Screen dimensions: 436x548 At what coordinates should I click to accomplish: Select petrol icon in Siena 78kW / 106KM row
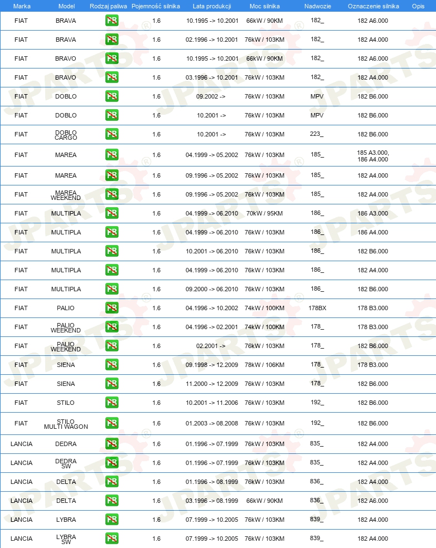tap(112, 365)
